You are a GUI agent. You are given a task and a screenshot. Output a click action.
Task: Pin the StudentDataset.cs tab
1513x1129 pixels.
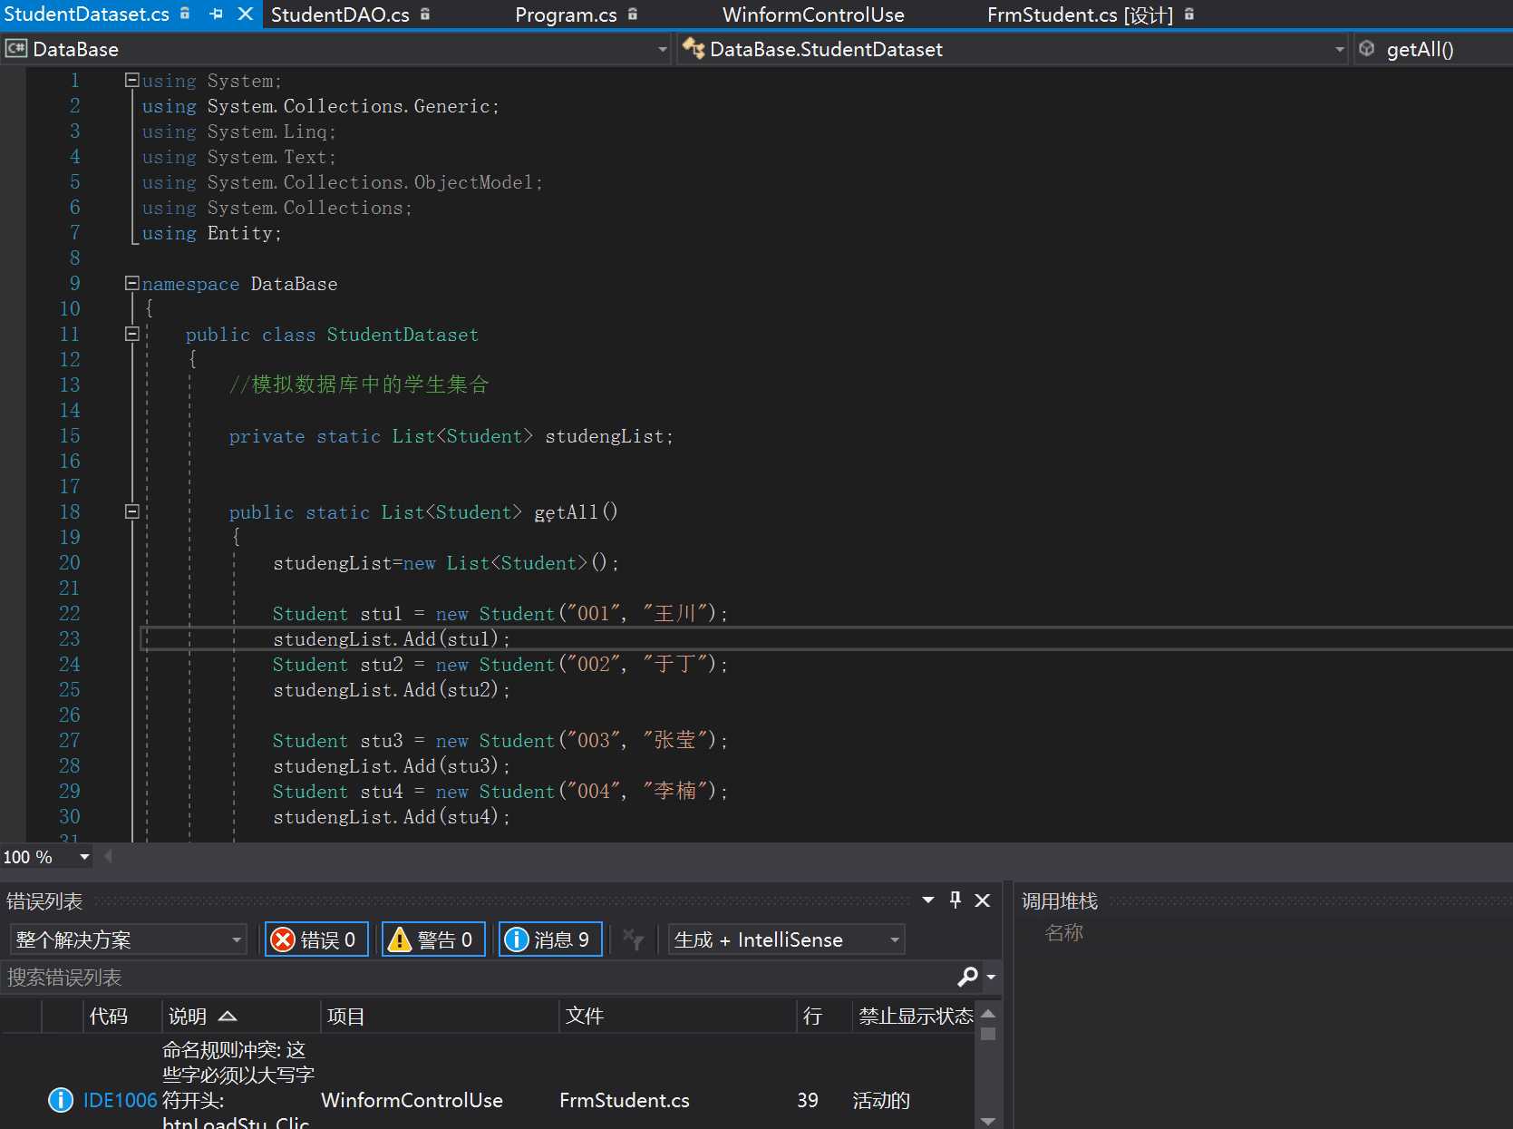point(216,15)
